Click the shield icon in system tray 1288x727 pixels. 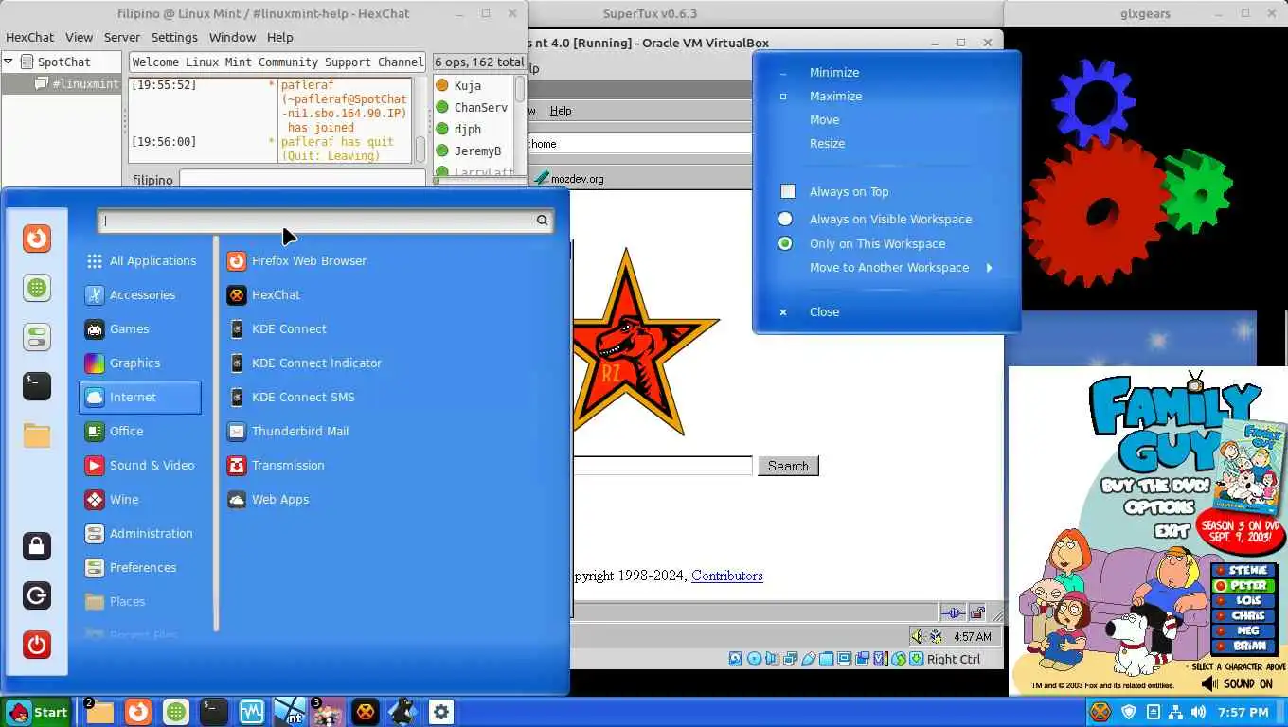tap(1128, 712)
